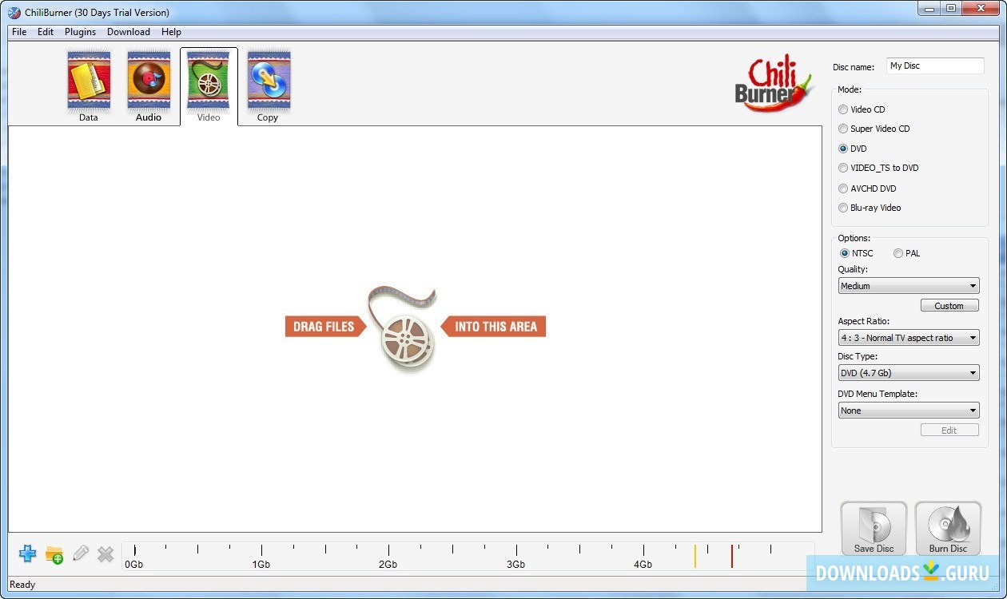Screen dimensions: 1007x599
Task: Click the 1Gb ruler label
Action: pos(261,565)
